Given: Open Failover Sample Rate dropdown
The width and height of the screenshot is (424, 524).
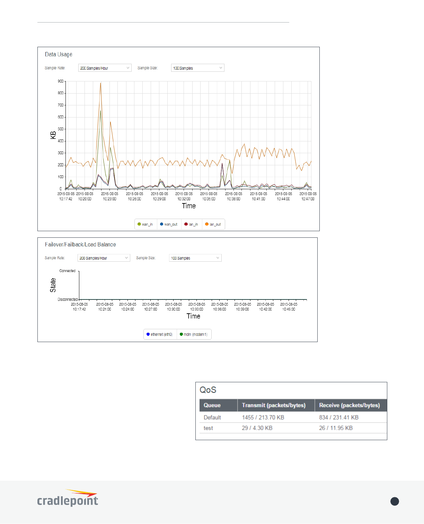Looking at the screenshot, I should click(104, 258).
